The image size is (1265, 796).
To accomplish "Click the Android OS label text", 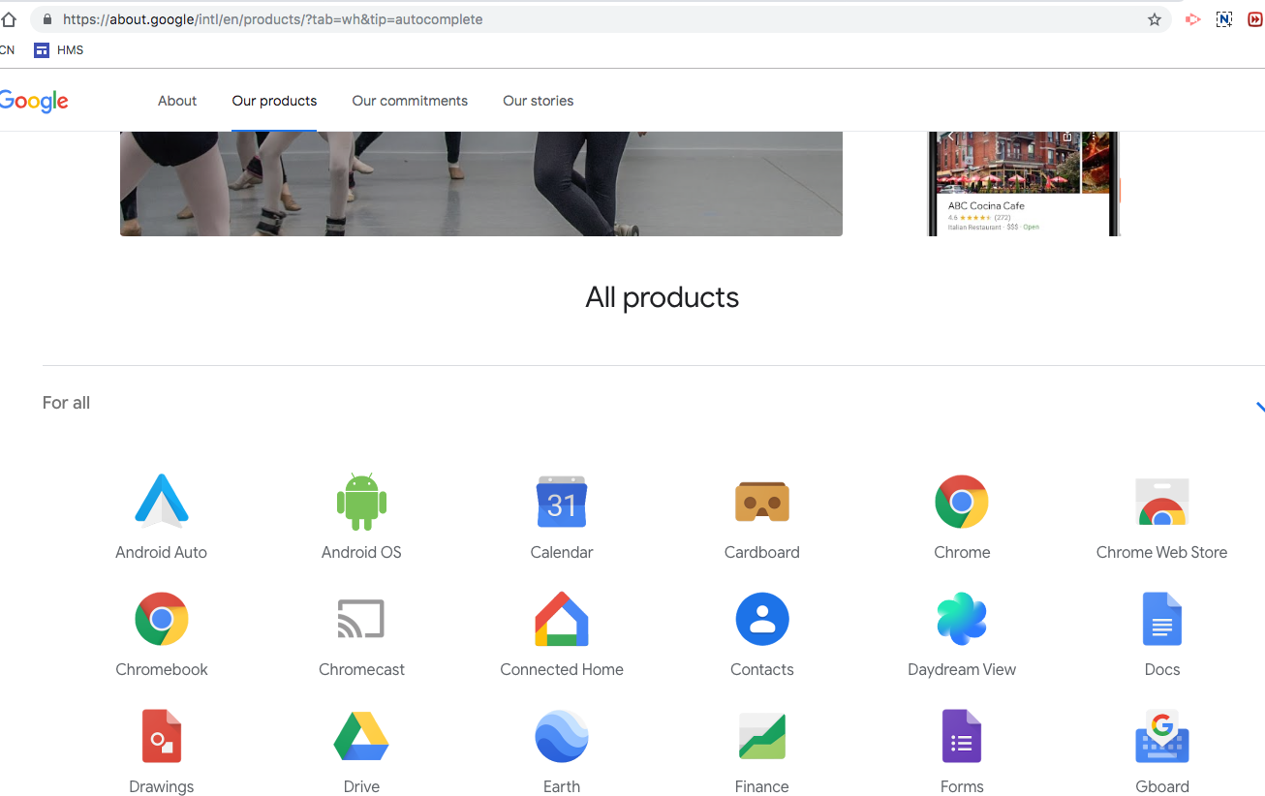I will [x=361, y=552].
